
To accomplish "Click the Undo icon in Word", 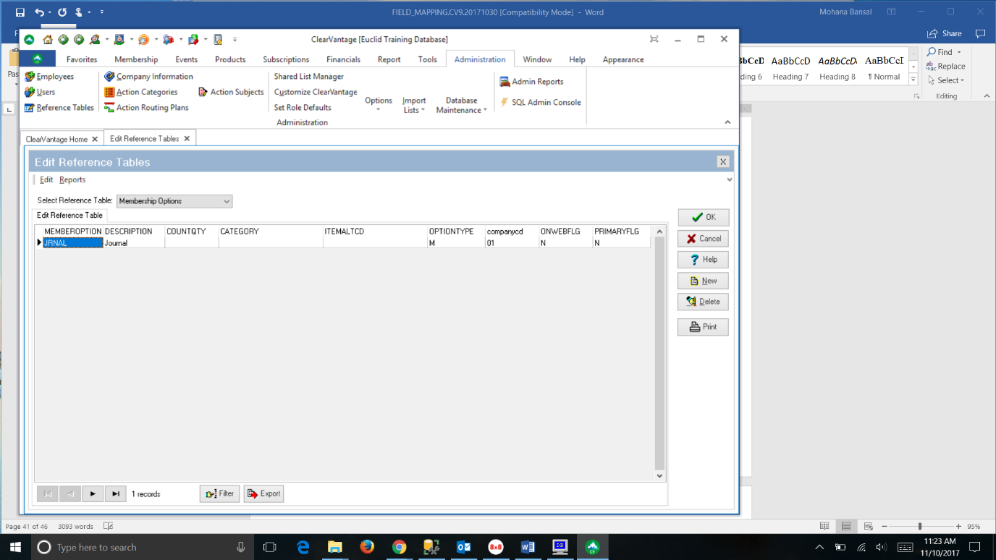I will [39, 12].
